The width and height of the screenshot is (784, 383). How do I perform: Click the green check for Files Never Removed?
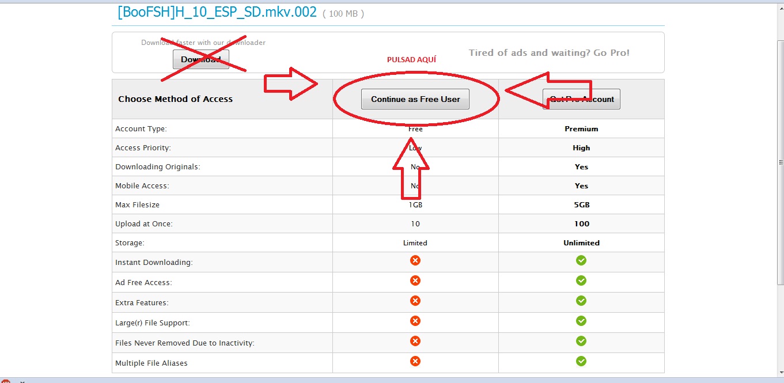pos(581,341)
